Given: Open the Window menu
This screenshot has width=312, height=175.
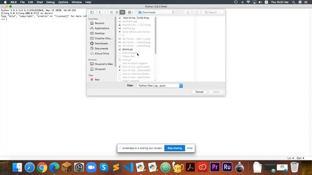Looking at the screenshot, I should click(77, 2).
